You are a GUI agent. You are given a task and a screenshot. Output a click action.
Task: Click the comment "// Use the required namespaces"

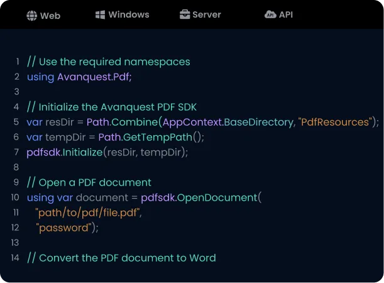click(109, 62)
